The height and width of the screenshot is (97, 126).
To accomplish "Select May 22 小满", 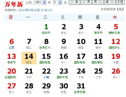I will coord(46,73).
